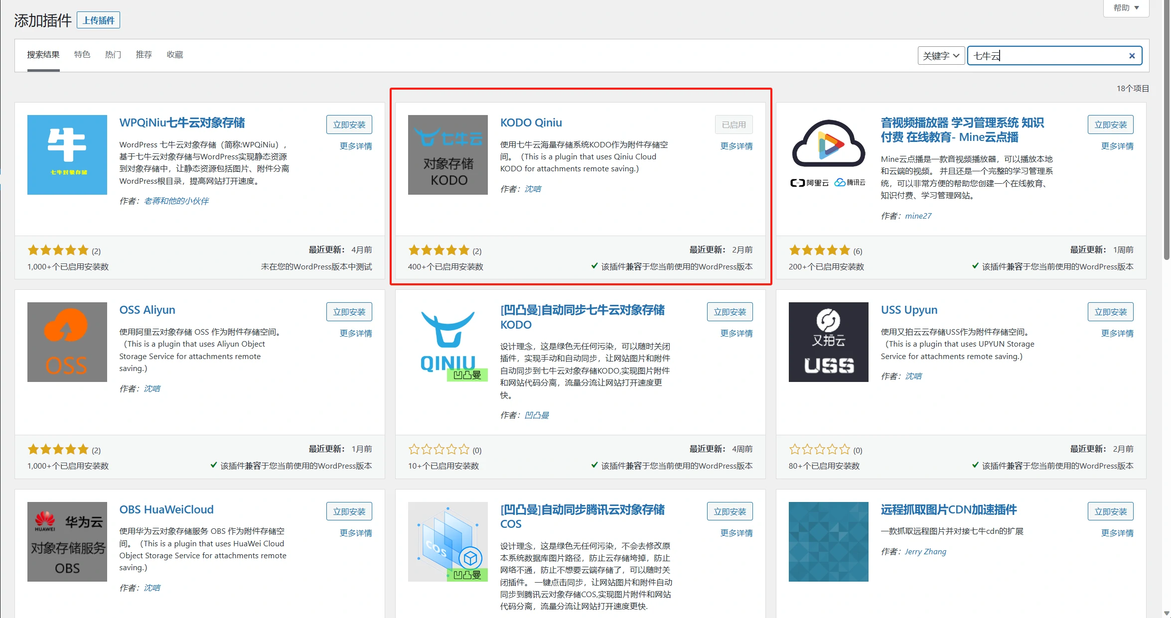Viewport: 1171px width, 618px height.
Task: View 更多详情 for 凹凸曼 腾讯云 COS
Action: point(736,533)
